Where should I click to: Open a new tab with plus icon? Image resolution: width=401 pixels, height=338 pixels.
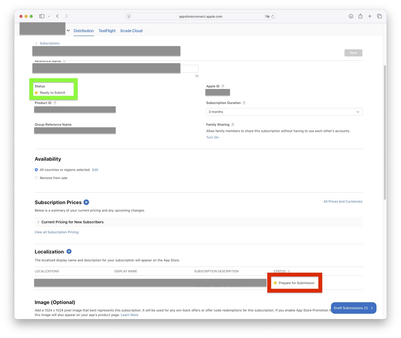[x=370, y=16]
